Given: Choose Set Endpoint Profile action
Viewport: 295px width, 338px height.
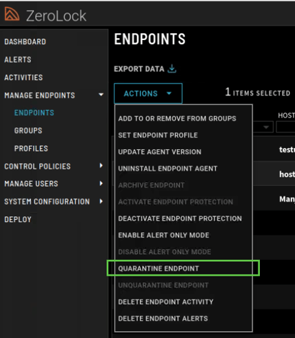Looking at the screenshot, I should (158, 135).
